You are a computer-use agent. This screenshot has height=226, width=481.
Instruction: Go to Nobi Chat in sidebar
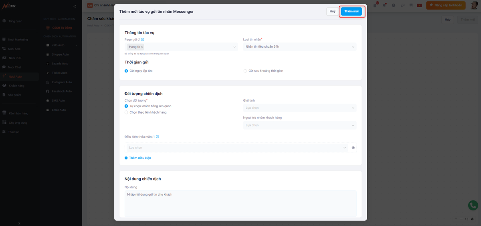(14, 67)
